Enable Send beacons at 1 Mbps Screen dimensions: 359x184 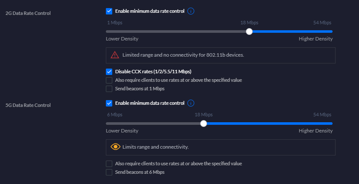coord(109,89)
